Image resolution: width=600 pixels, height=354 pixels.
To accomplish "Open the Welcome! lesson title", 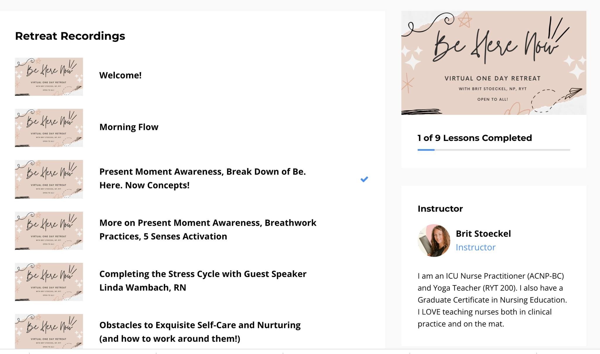I will click(120, 75).
